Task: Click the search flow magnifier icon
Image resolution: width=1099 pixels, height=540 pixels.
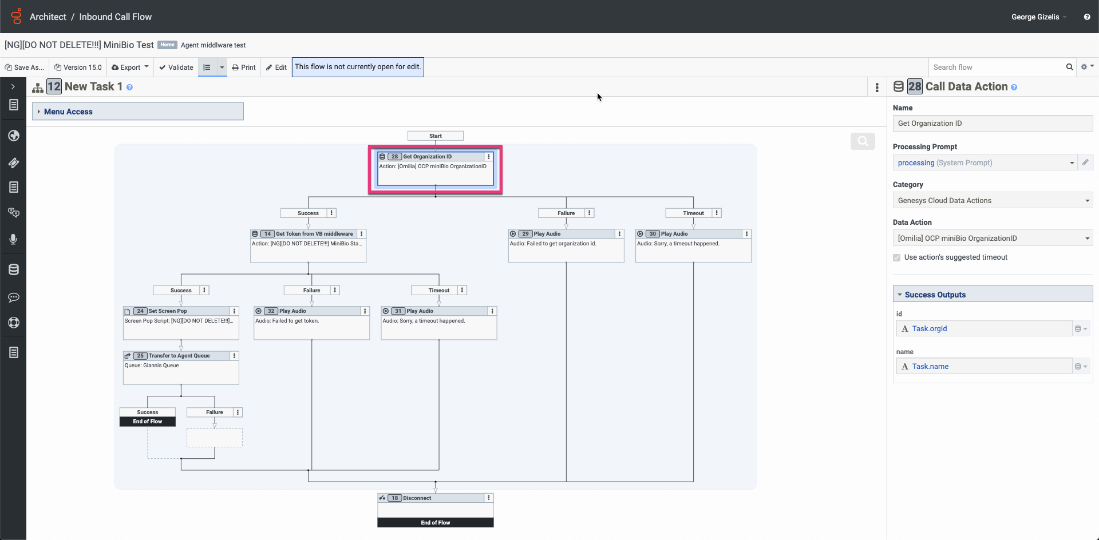Action: coord(1069,67)
